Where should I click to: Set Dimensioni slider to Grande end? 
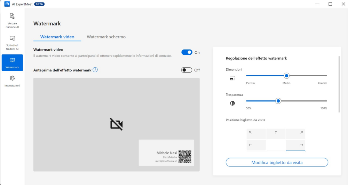(x=326, y=76)
